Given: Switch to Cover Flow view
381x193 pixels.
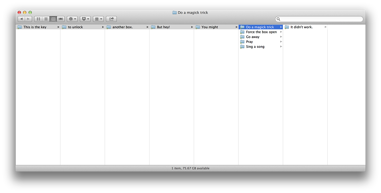Looking at the screenshot, I should point(61,19).
